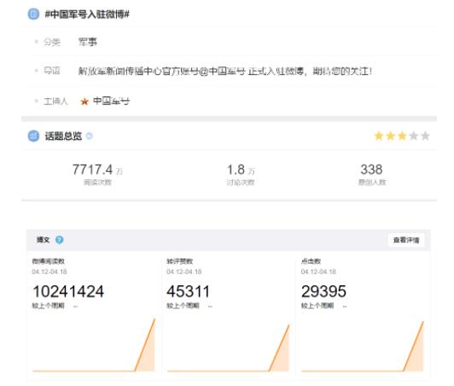This screenshot has width=454, height=386.
Task: Click the 微博阅读数 trend chart
Action: click(x=94, y=345)
